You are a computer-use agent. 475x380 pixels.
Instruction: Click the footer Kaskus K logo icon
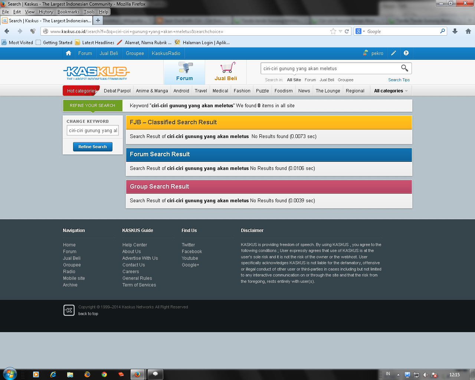coord(69,310)
